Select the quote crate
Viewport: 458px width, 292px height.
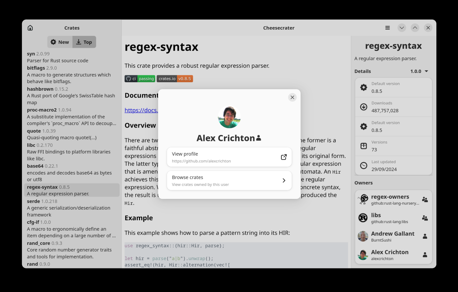coord(72,134)
